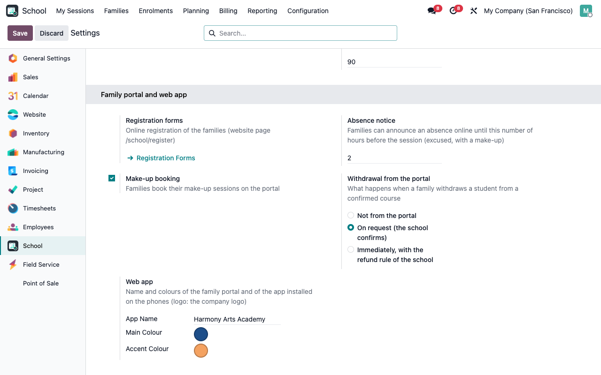Click the Calendar 31 icon
This screenshot has width=601, height=375.
[x=13, y=96]
